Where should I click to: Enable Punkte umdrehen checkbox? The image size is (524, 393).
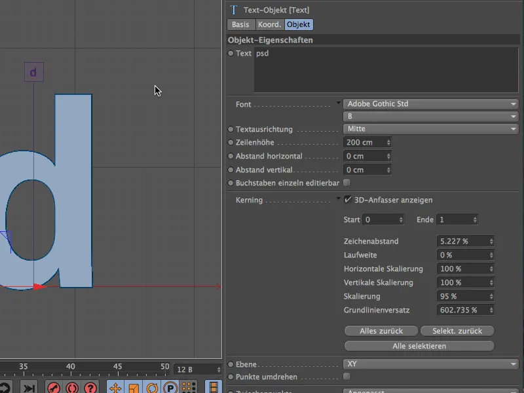(347, 376)
